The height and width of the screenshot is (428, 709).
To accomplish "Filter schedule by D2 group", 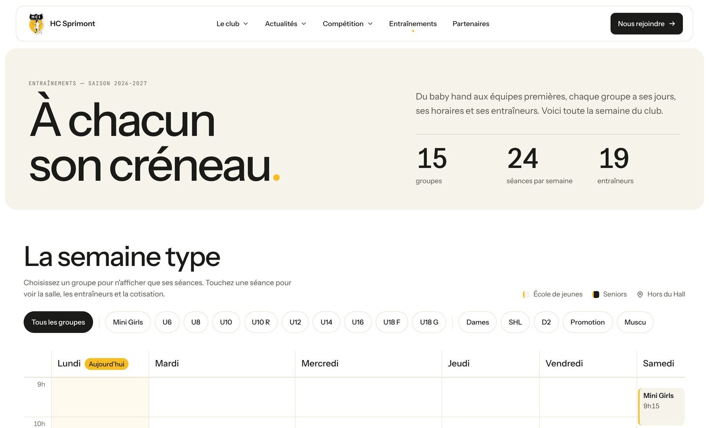I will tap(547, 322).
